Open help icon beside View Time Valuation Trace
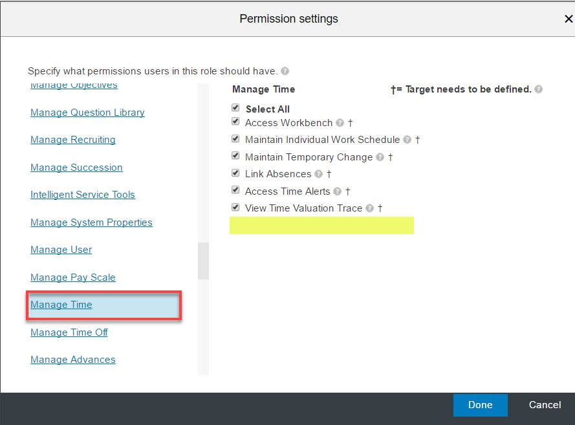The image size is (575, 425). coord(370,208)
